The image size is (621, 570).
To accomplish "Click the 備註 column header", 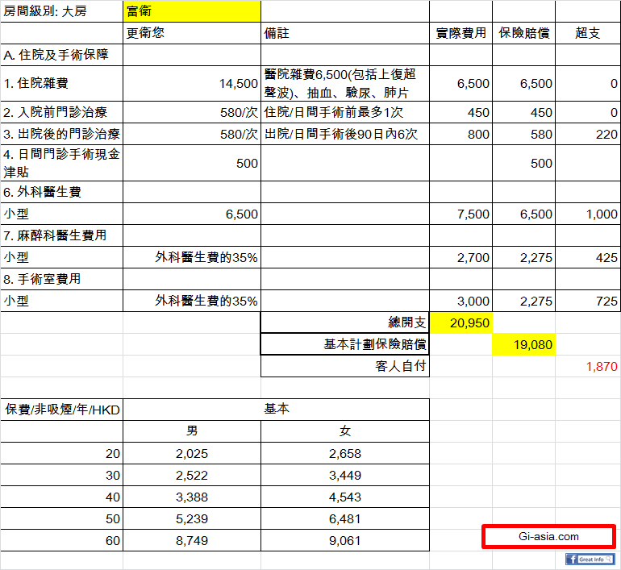I will click(345, 33).
